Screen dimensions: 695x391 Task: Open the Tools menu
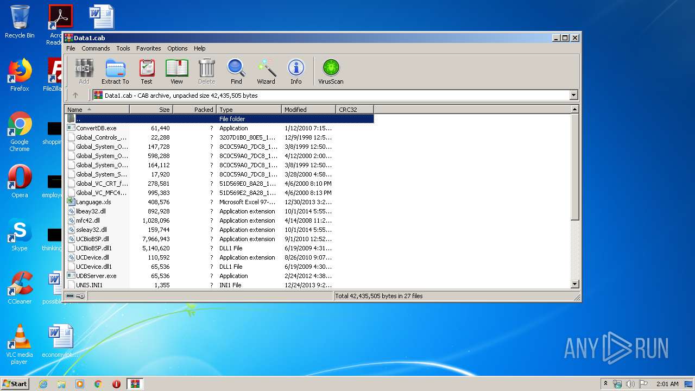(123, 48)
